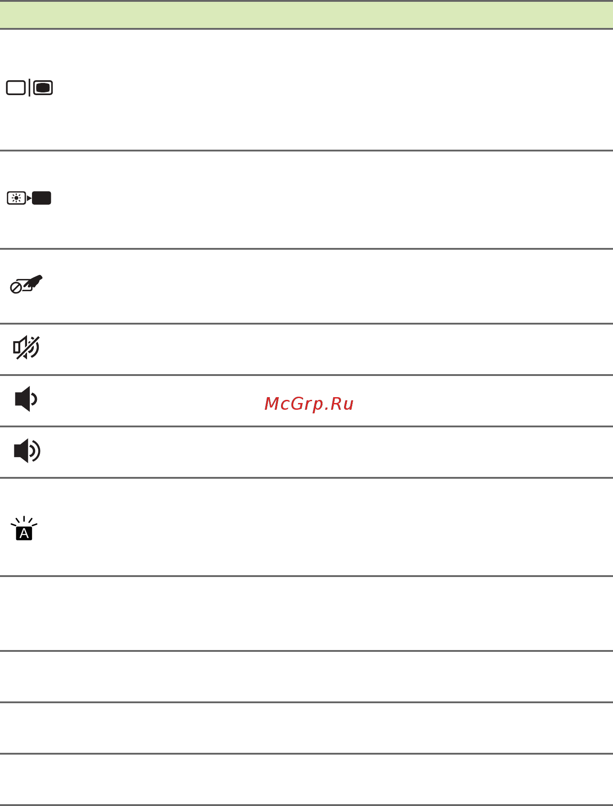Click the sun brightness screen in screen blank icon
Screen dimensions: 613x806
[17, 198]
